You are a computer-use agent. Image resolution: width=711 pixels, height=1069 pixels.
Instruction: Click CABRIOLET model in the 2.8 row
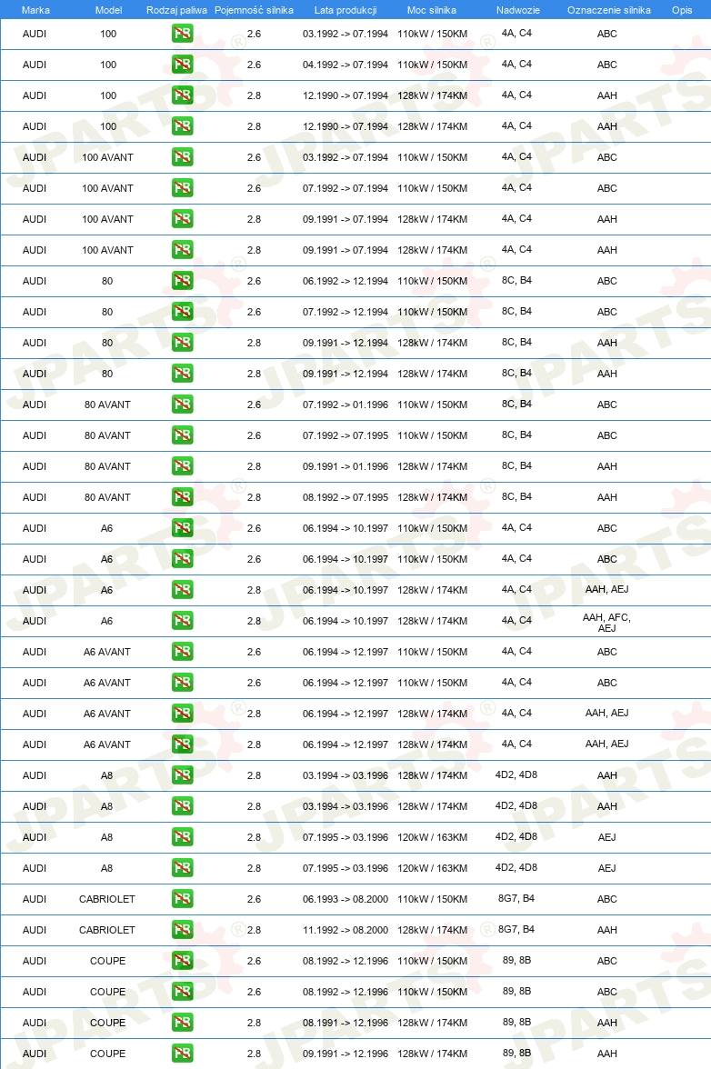[x=107, y=930]
